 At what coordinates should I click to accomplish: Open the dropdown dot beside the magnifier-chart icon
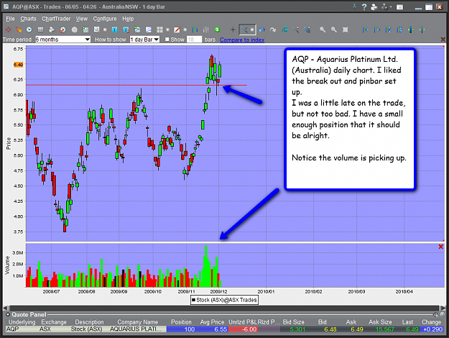(x=105, y=29)
